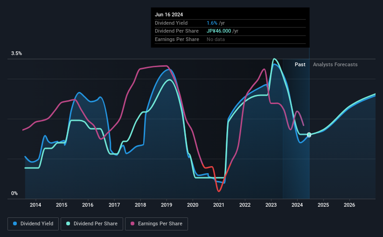Click the tooltip value '1.6%' for Dividend Yield
The width and height of the screenshot is (383, 237).
[212, 23]
